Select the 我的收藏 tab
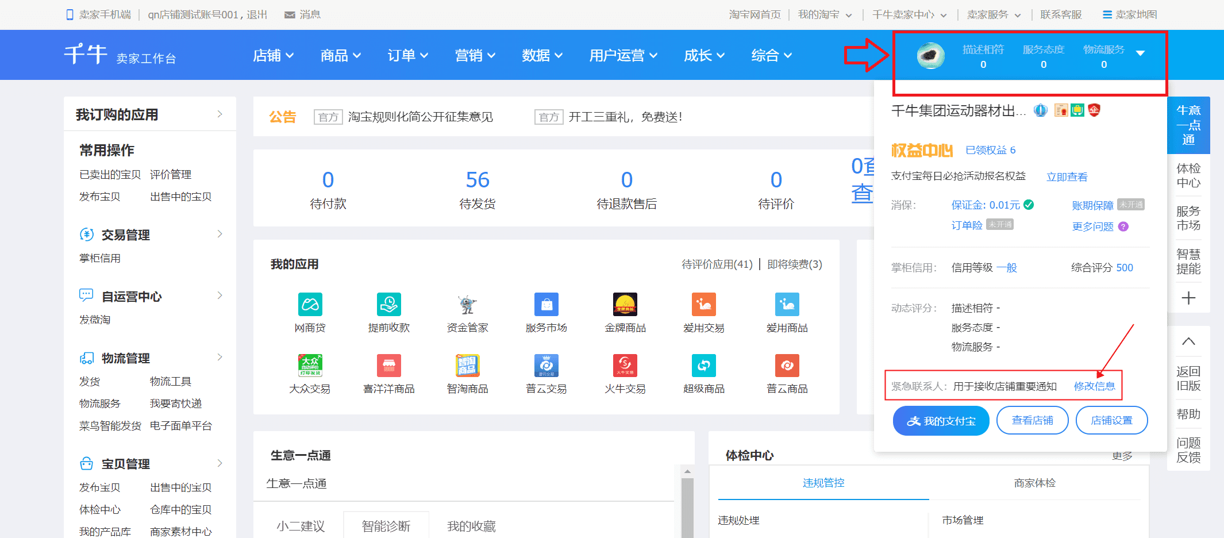 pos(471,526)
